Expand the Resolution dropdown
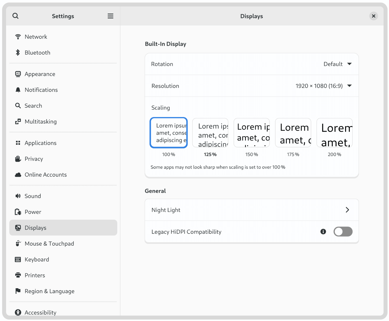The width and height of the screenshot is (389, 321). click(323, 86)
